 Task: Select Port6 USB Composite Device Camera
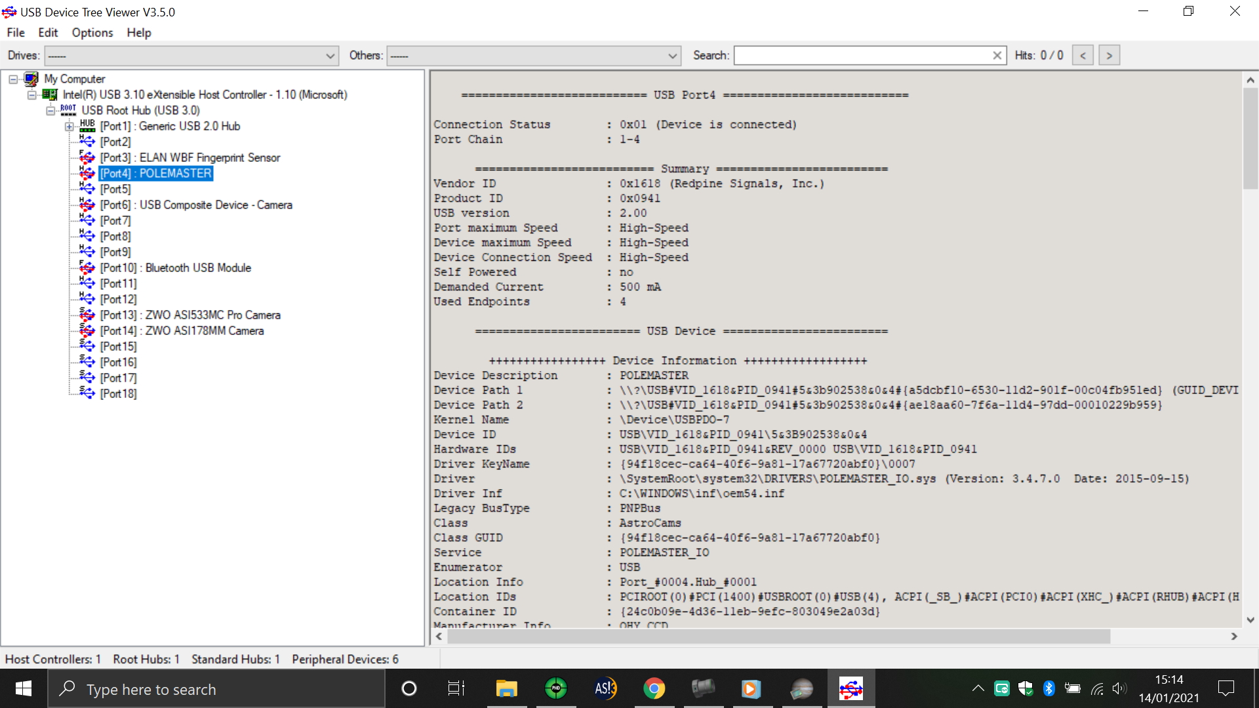click(196, 205)
